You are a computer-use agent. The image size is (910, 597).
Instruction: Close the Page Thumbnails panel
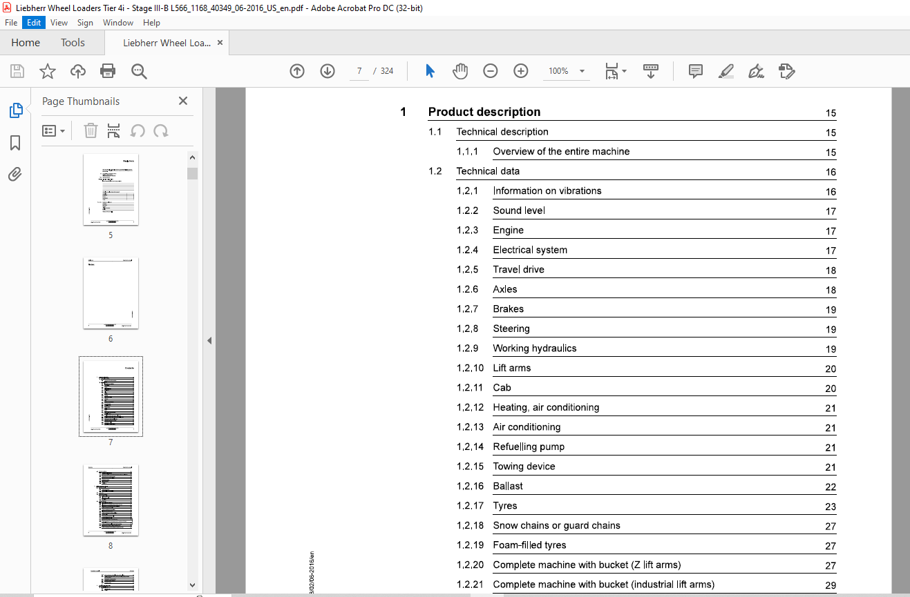(x=183, y=101)
